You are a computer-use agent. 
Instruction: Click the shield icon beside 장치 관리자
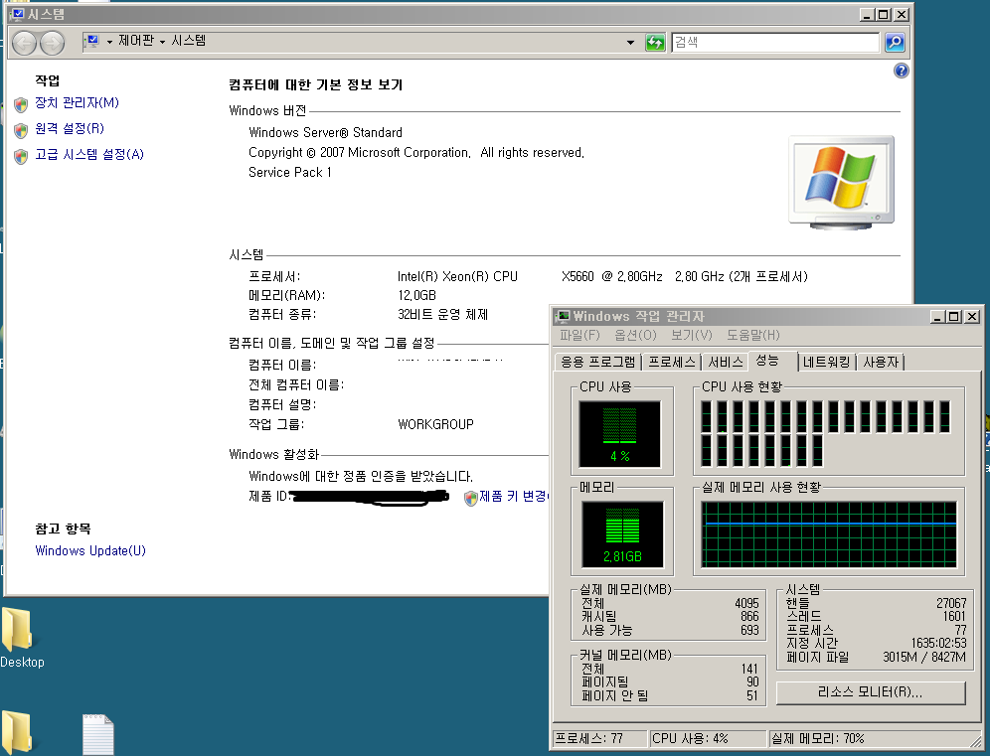(21, 104)
